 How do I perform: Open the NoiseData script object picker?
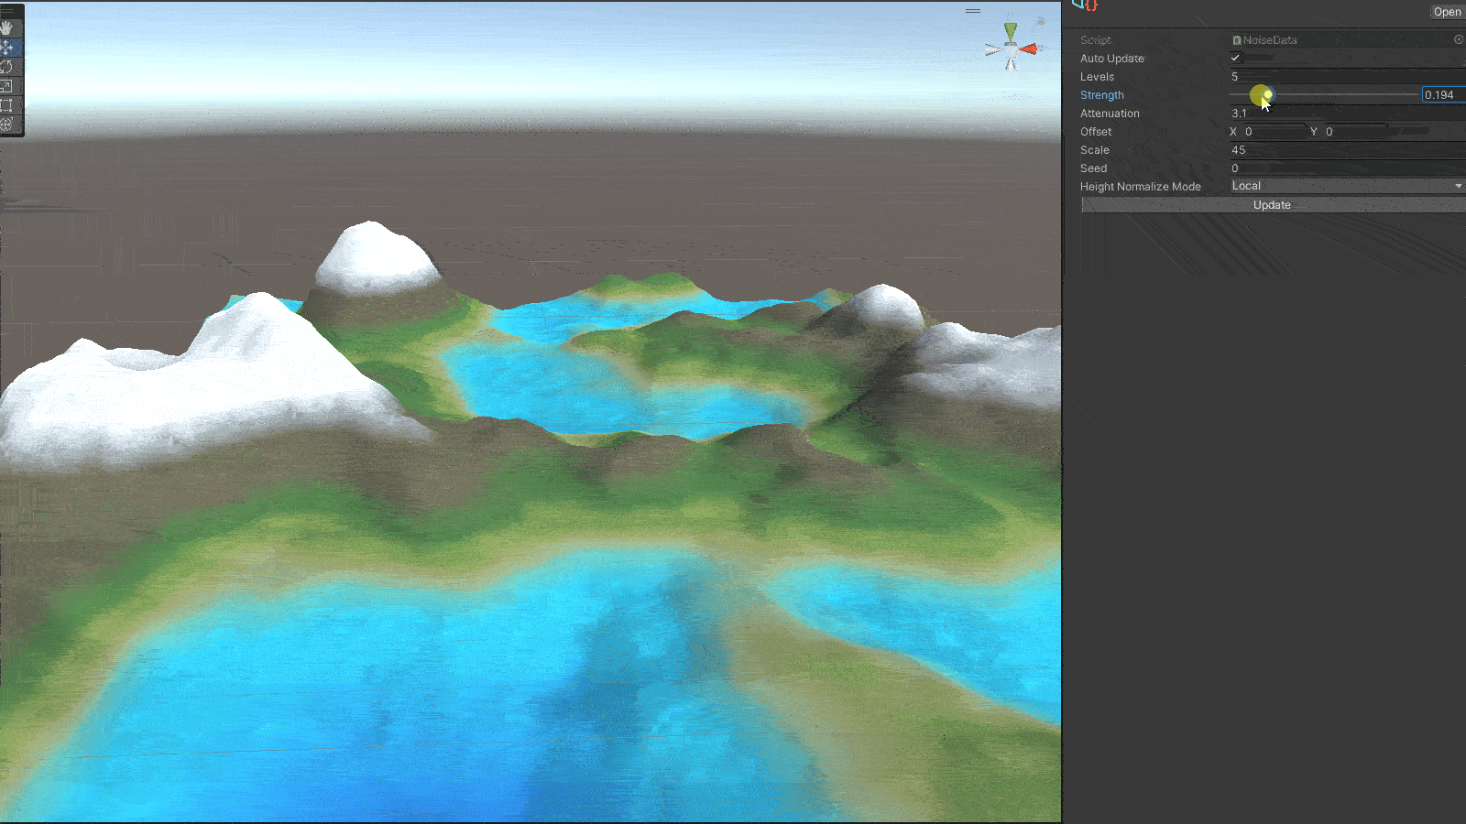[1461, 39]
